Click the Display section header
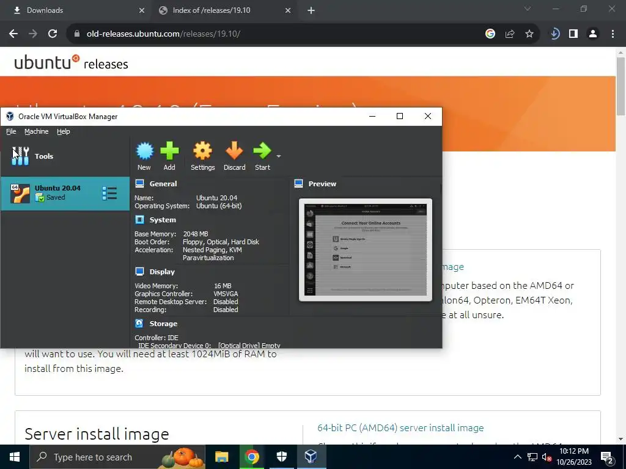626x469 pixels. [x=162, y=272]
